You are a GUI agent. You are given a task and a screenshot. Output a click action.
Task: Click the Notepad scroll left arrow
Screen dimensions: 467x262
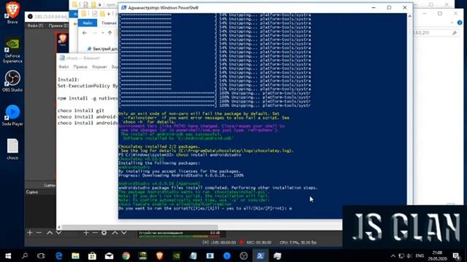pyautogui.click(x=59, y=227)
